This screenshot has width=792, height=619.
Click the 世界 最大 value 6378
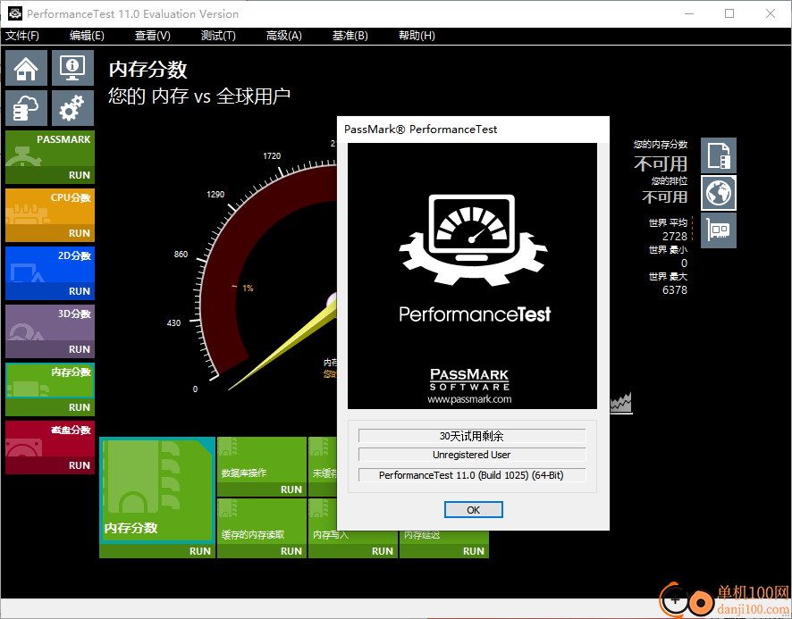click(675, 290)
